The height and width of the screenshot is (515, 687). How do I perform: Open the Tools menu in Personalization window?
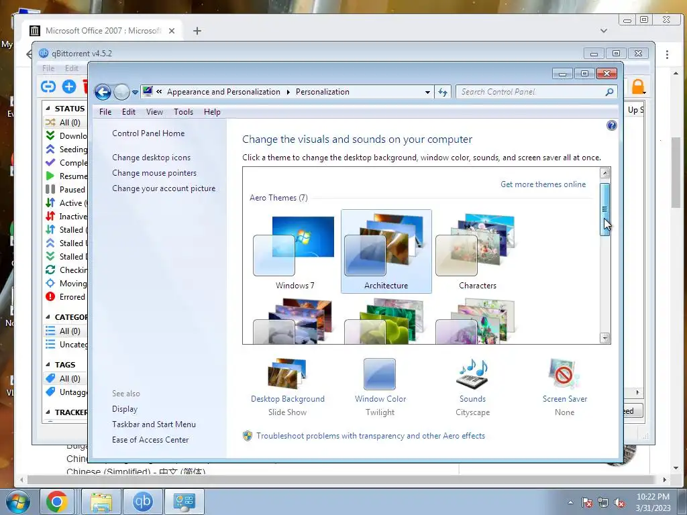tap(183, 112)
